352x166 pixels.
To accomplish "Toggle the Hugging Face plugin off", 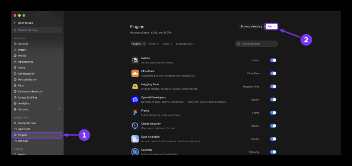I will click(273, 87).
